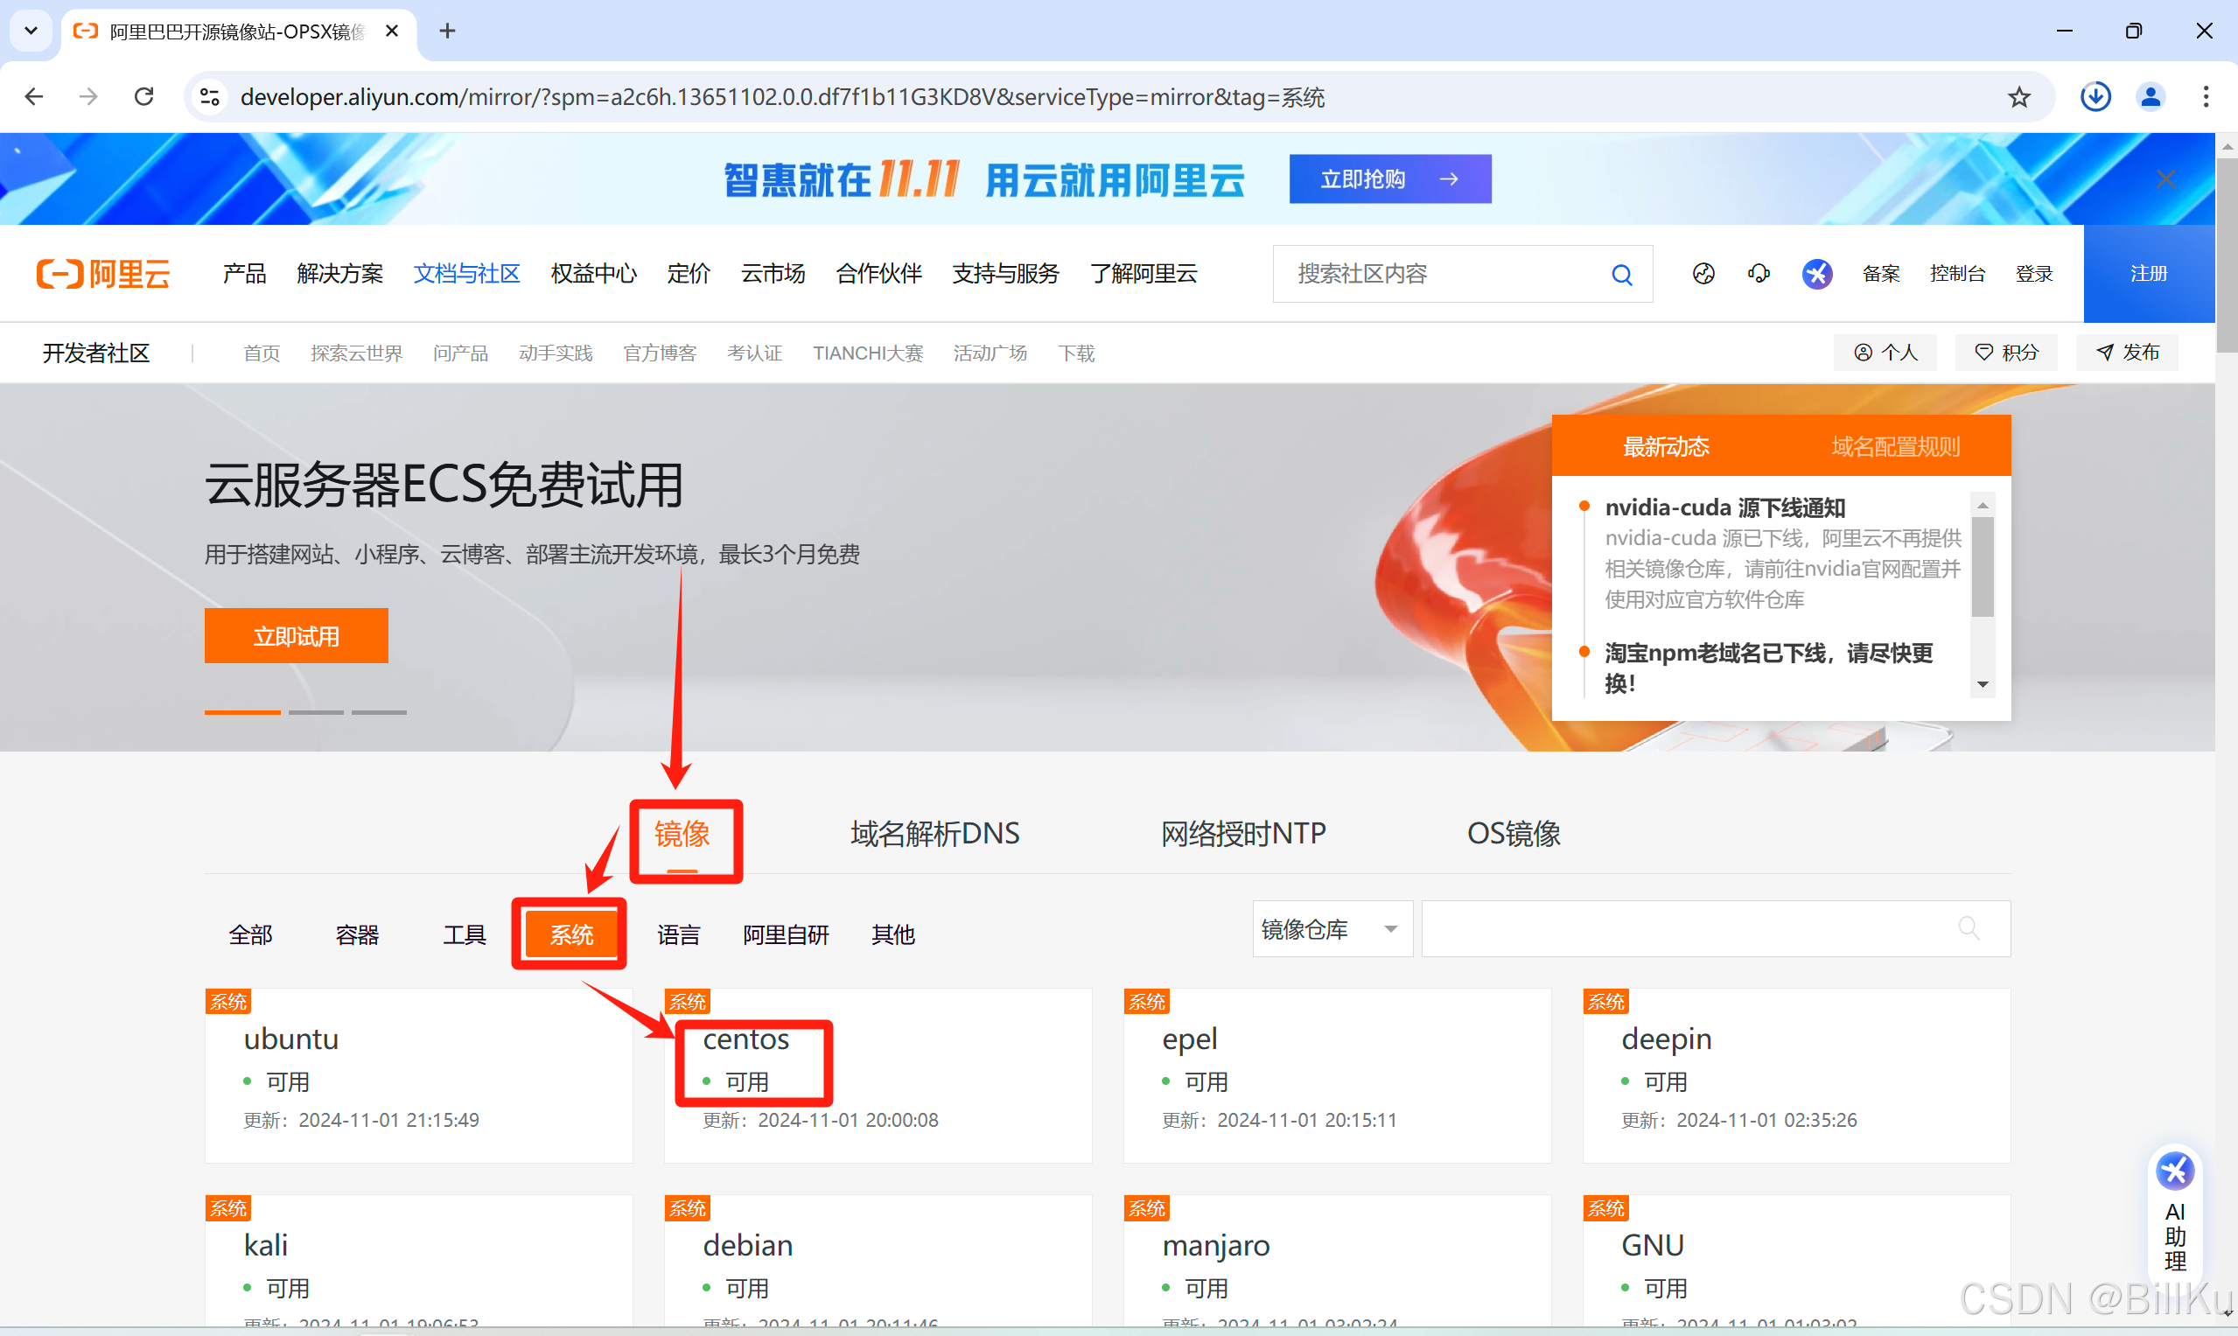Open the deepin mirror card
The image size is (2238, 1336).
tap(1796, 1075)
